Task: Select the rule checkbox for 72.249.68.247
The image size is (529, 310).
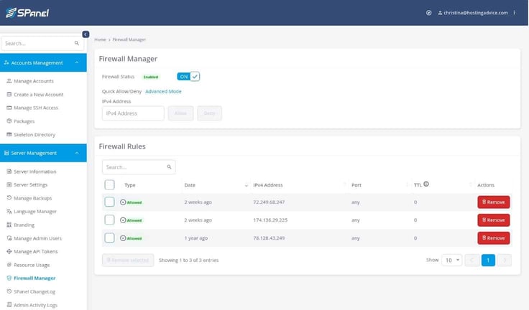Action: coord(109,202)
